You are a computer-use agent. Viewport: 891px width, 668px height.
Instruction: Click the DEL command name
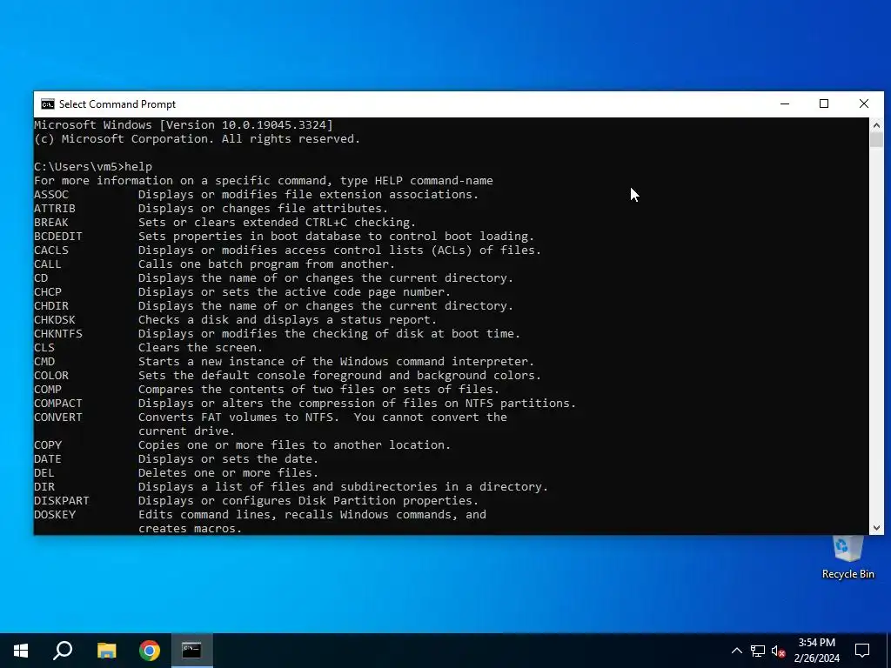(x=44, y=472)
